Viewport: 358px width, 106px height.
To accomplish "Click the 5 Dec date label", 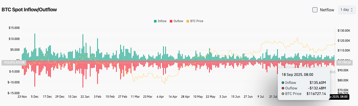I will point(35,96).
